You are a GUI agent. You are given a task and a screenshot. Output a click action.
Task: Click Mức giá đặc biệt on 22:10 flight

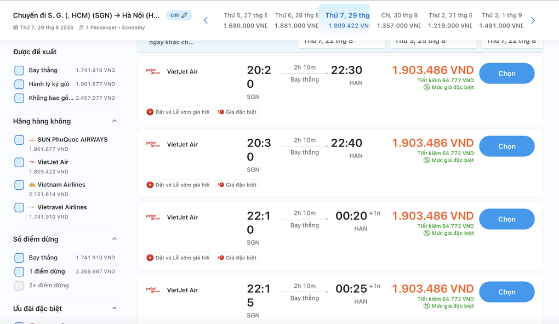coord(448,233)
